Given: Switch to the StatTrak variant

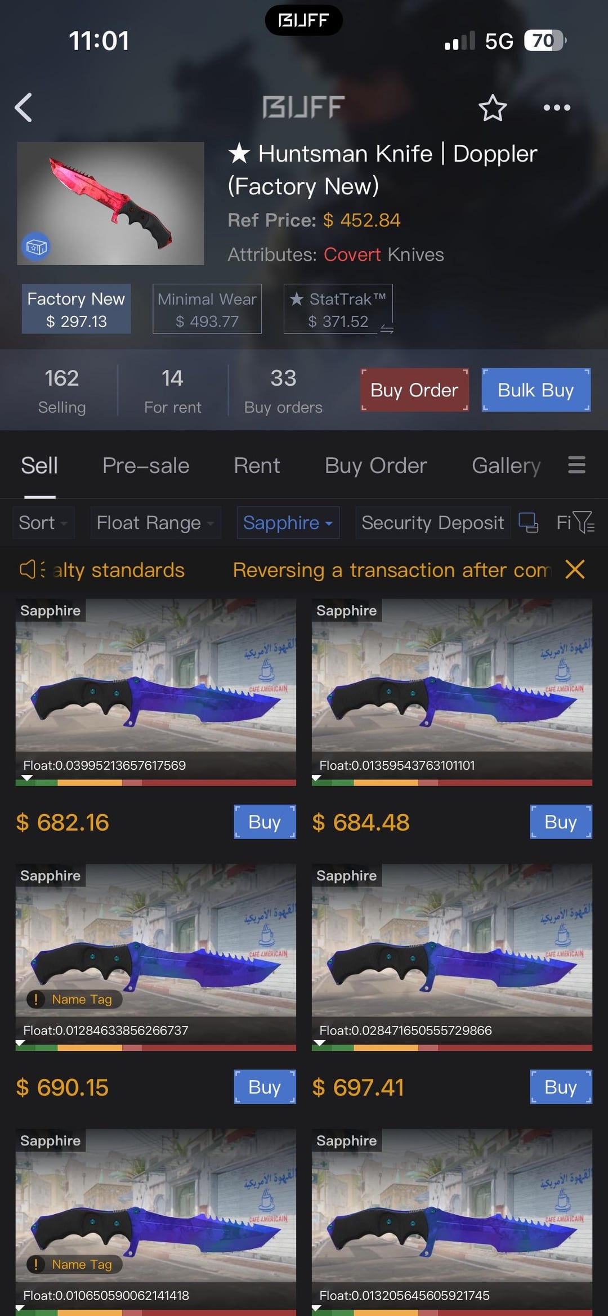Looking at the screenshot, I should pos(338,309).
